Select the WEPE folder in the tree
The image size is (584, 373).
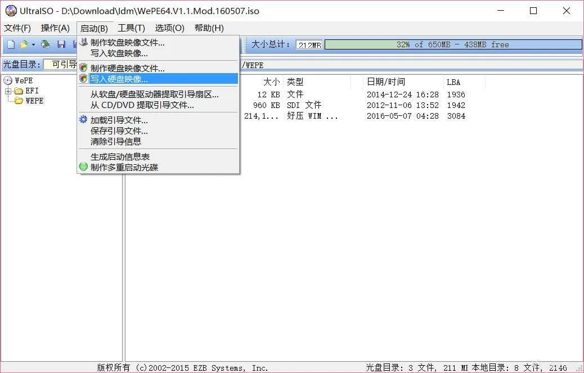pos(34,101)
